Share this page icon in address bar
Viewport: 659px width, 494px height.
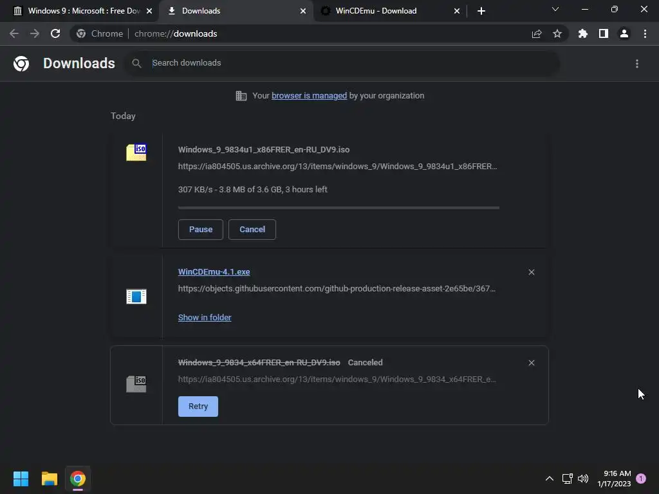[x=537, y=33]
